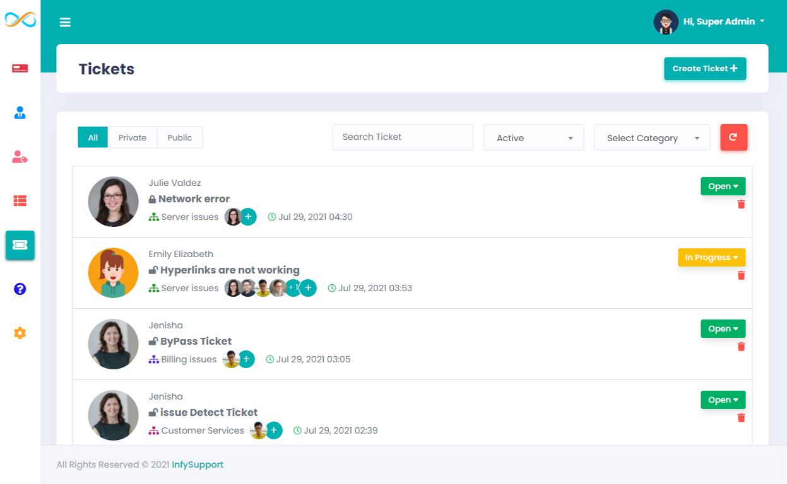Open the Categories list in the sidebar
The width and height of the screenshot is (787, 484).
(20, 200)
